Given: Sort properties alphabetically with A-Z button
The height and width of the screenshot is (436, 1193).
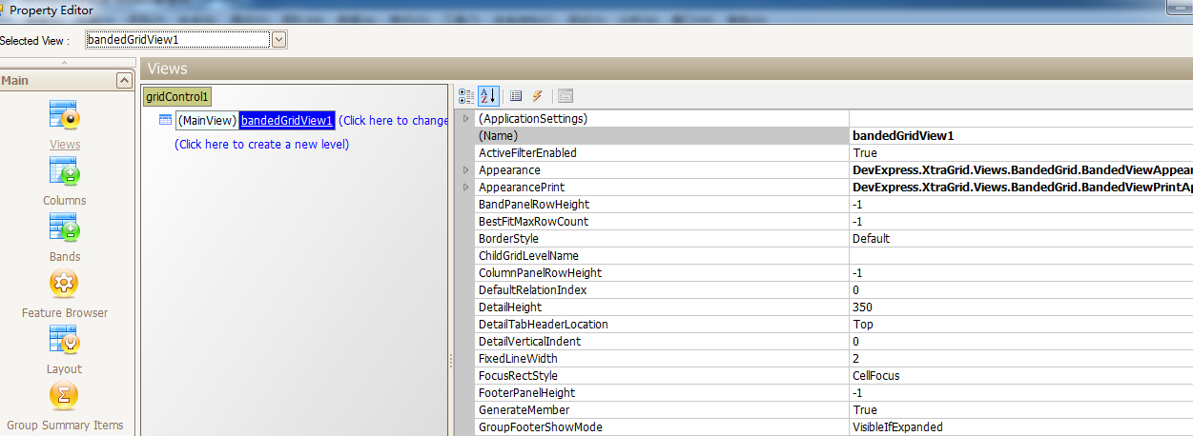Looking at the screenshot, I should [x=487, y=96].
